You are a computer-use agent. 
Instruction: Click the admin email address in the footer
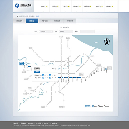85,126
